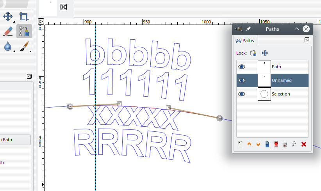321x191 pixels.
Task: Raise the selected path using up arrow
Action: pos(249,145)
